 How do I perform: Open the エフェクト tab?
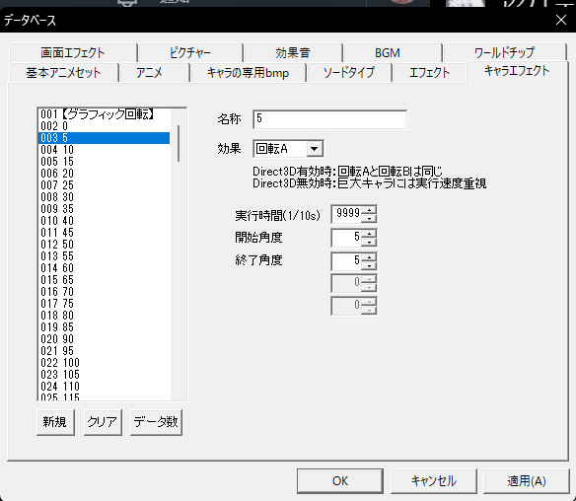[x=429, y=72]
